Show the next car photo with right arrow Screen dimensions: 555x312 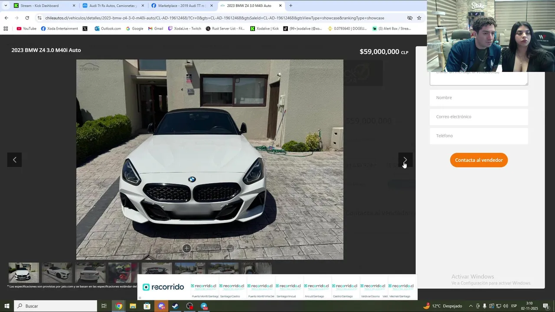405,160
